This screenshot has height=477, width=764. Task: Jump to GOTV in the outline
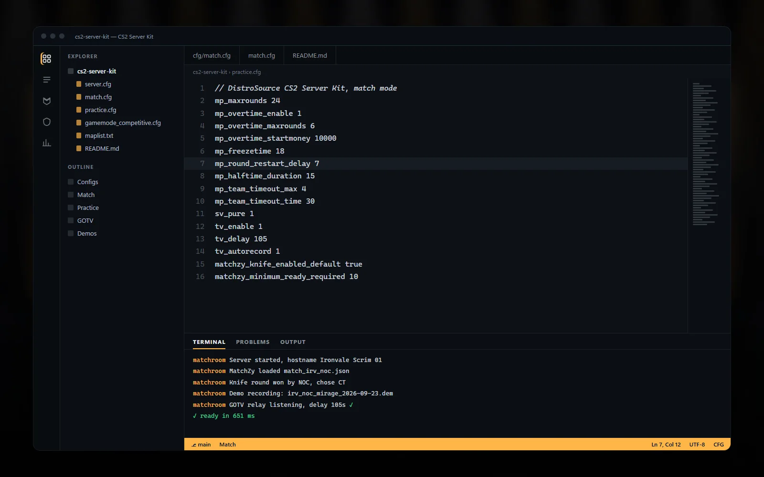coord(85,220)
